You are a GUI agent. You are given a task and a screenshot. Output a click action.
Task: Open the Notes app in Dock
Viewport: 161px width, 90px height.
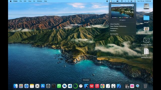click(32, 86)
